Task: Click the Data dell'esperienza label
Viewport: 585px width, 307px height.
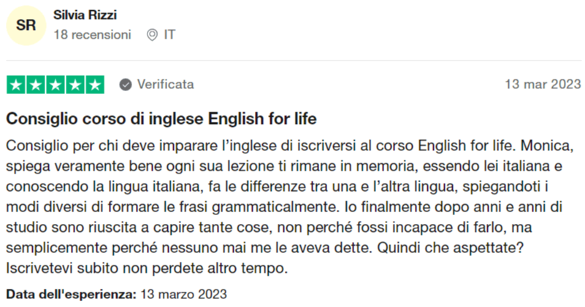Action: (72, 295)
